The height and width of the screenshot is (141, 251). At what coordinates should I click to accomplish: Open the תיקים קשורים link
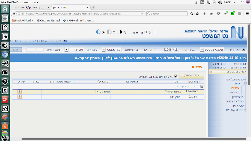coord(235,110)
